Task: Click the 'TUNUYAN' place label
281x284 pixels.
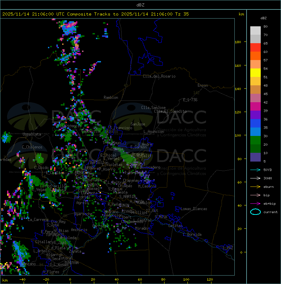Action: click(72, 262)
